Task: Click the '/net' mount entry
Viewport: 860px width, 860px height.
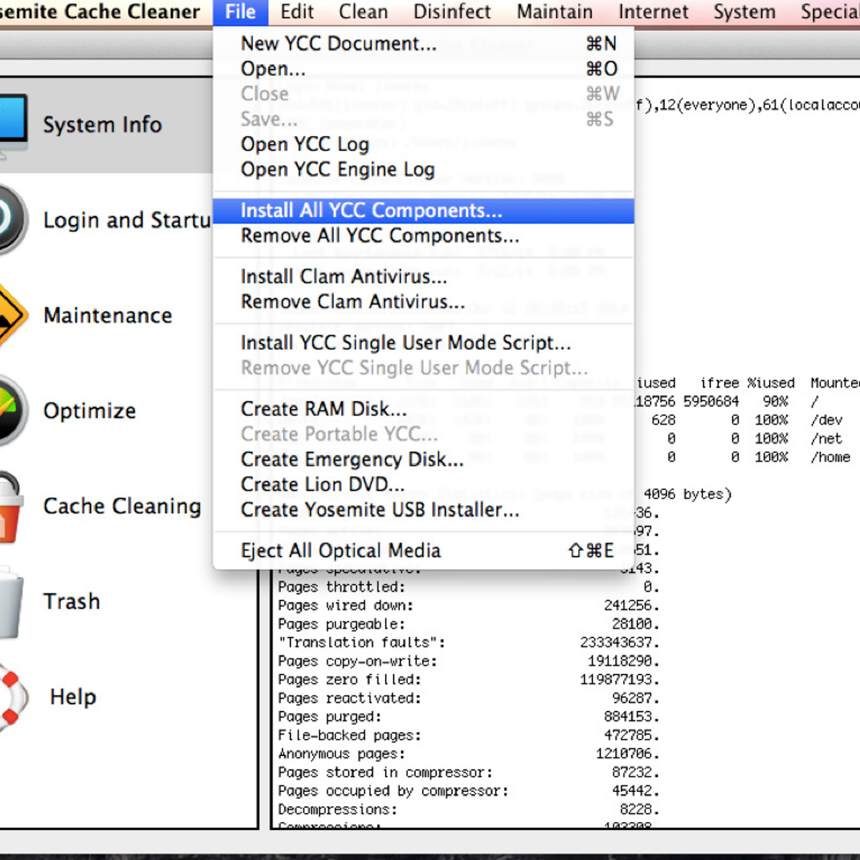Action: coord(826,439)
